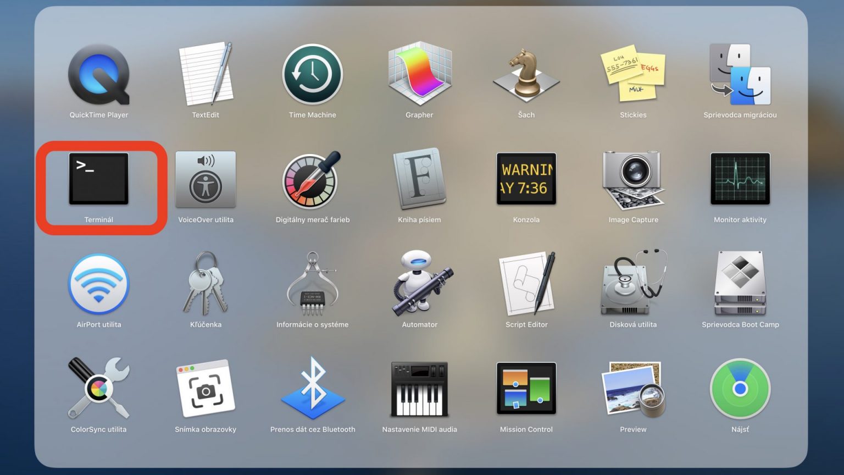
Task: Launch TextEdit from the folder
Action: pos(206,75)
